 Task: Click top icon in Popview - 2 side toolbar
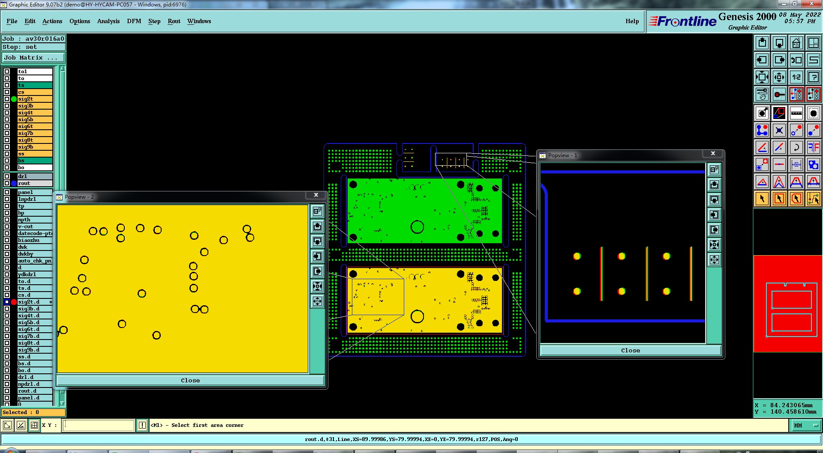click(x=317, y=211)
